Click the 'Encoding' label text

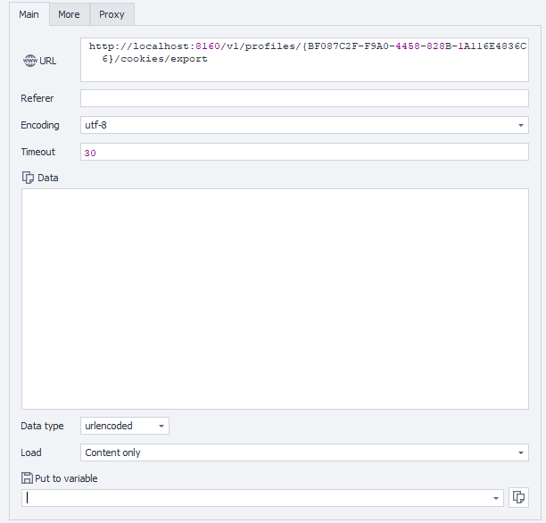pos(40,126)
